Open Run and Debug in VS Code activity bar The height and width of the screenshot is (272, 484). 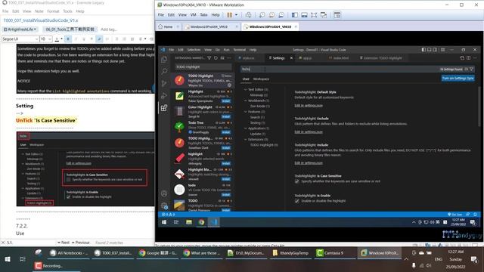point(164,96)
